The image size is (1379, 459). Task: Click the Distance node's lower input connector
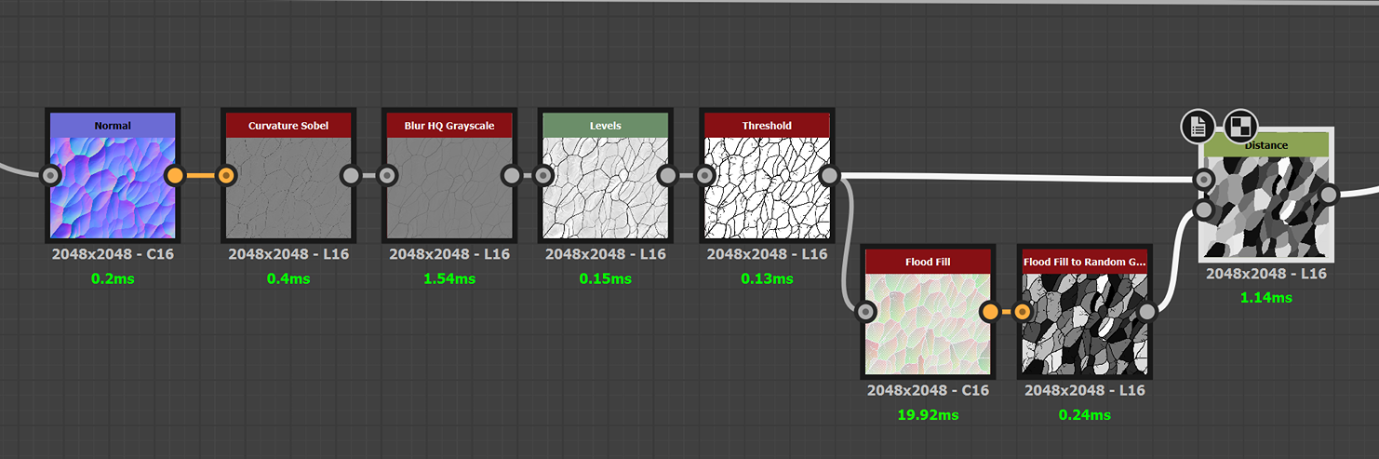click(1204, 210)
